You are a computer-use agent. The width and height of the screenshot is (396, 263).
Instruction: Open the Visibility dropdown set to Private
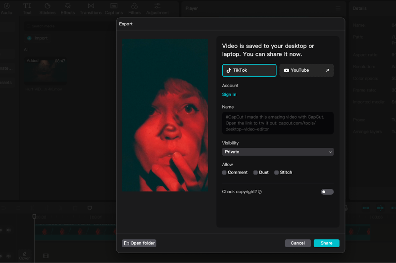click(x=278, y=152)
